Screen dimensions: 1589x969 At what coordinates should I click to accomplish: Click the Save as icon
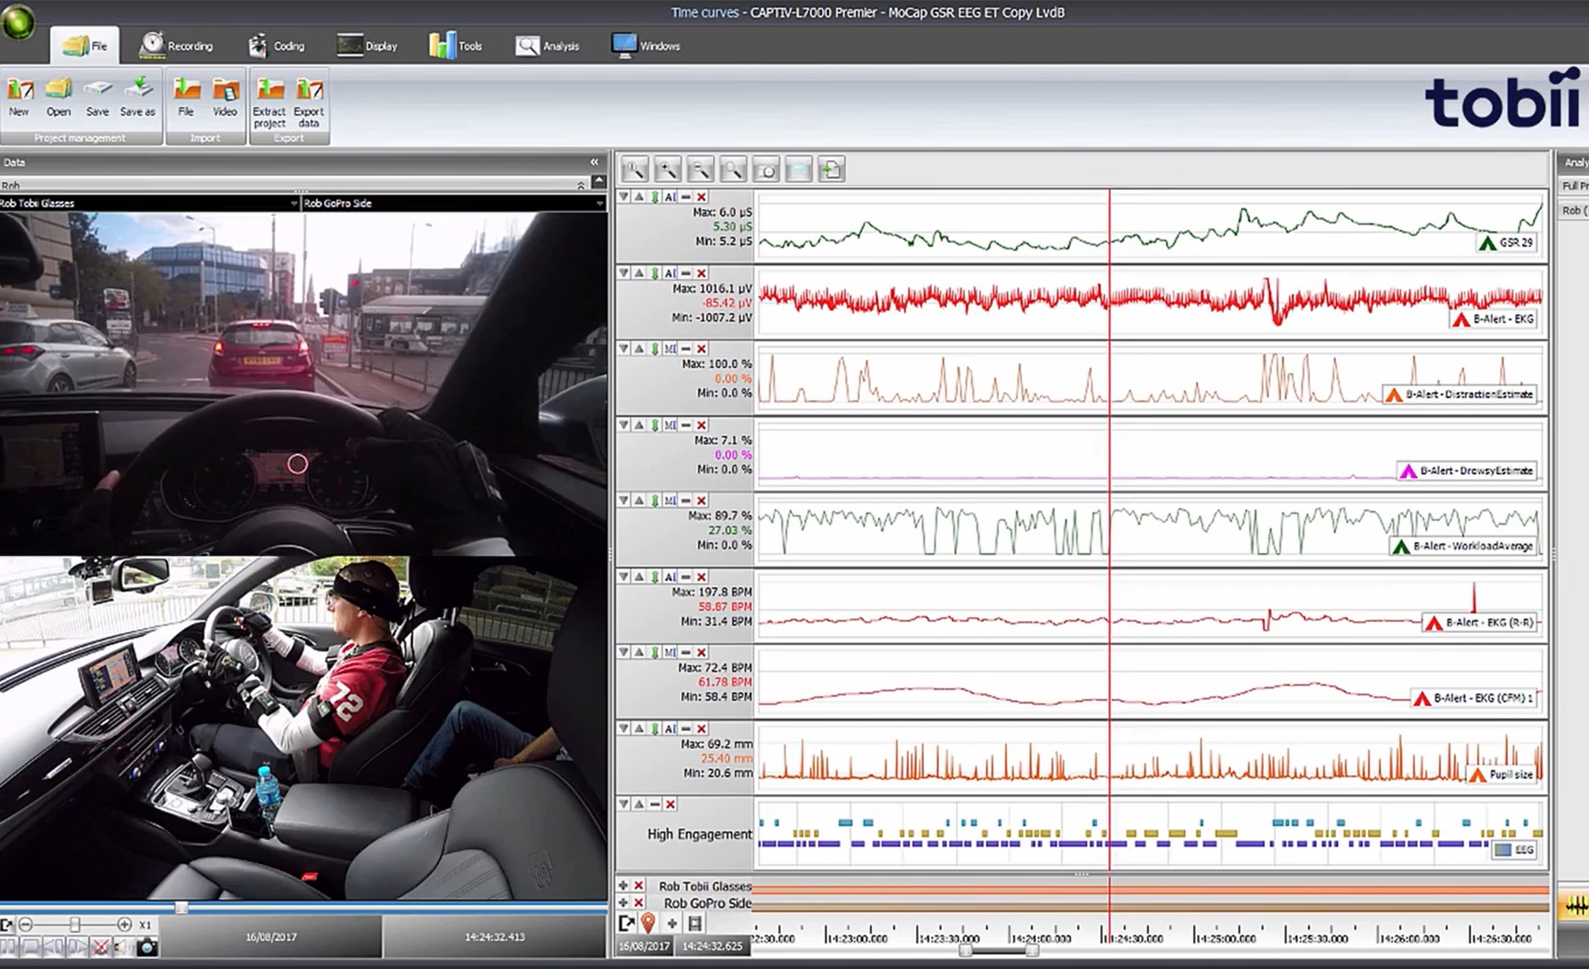[137, 98]
